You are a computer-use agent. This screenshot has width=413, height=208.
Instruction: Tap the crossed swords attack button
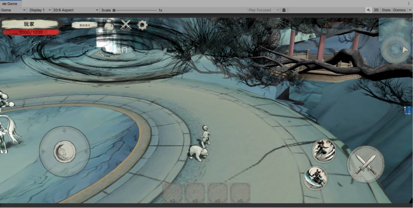click(366, 164)
